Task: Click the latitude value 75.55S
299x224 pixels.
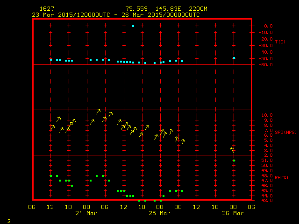Action: point(135,9)
